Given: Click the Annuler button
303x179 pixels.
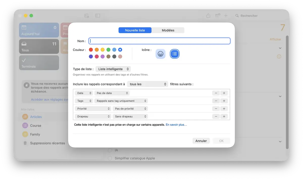Looking at the screenshot, I should pos(201,141).
